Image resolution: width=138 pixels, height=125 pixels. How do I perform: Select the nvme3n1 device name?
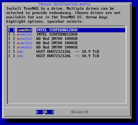[25, 43]
